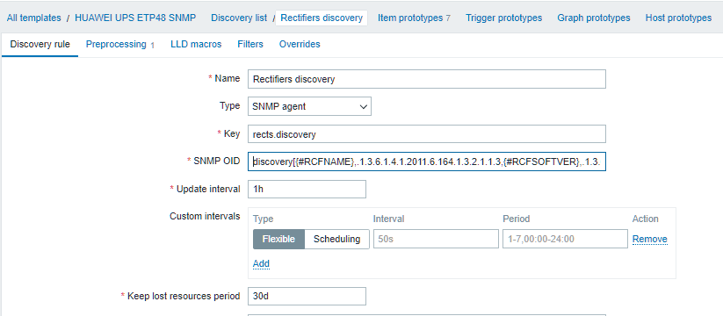Add a new custom interval
Image resolution: width=723 pixels, height=316 pixels.
(261, 263)
